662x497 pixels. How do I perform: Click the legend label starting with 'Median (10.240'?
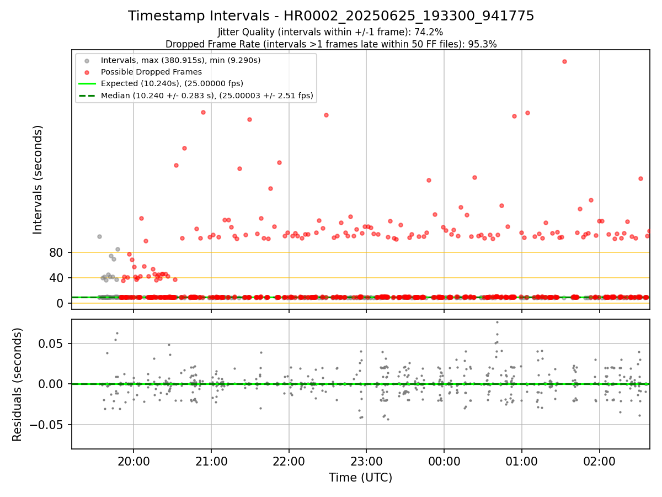[x=207, y=96]
